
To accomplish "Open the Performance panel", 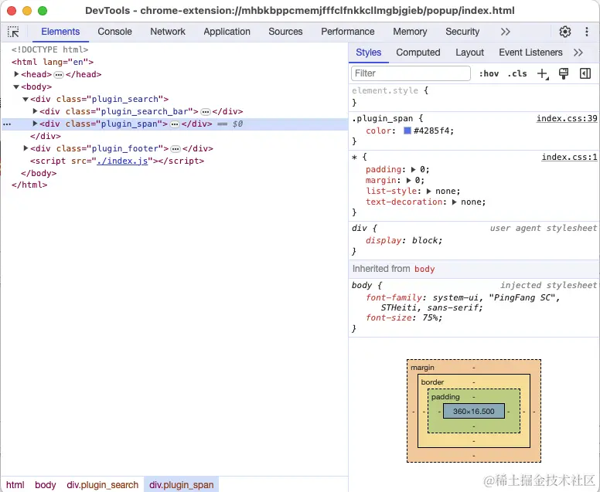I will pos(347,32).
